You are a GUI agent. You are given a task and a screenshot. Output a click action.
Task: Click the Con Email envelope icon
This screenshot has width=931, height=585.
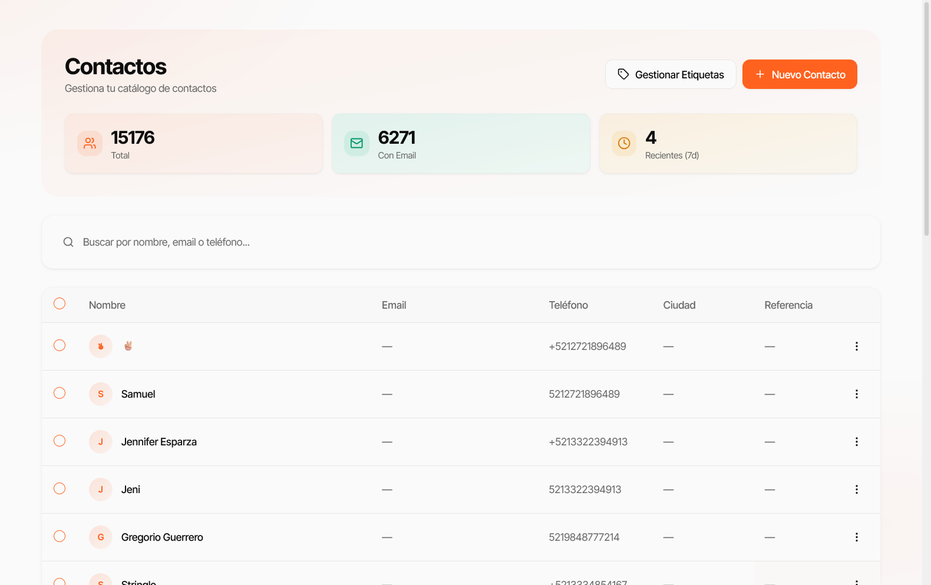tap(356, 143)
